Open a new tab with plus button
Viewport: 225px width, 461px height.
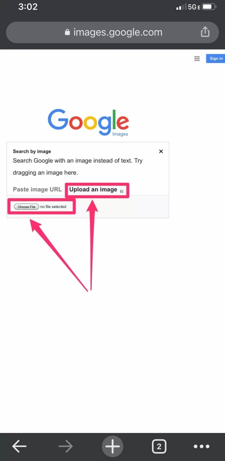click(112, 447)
